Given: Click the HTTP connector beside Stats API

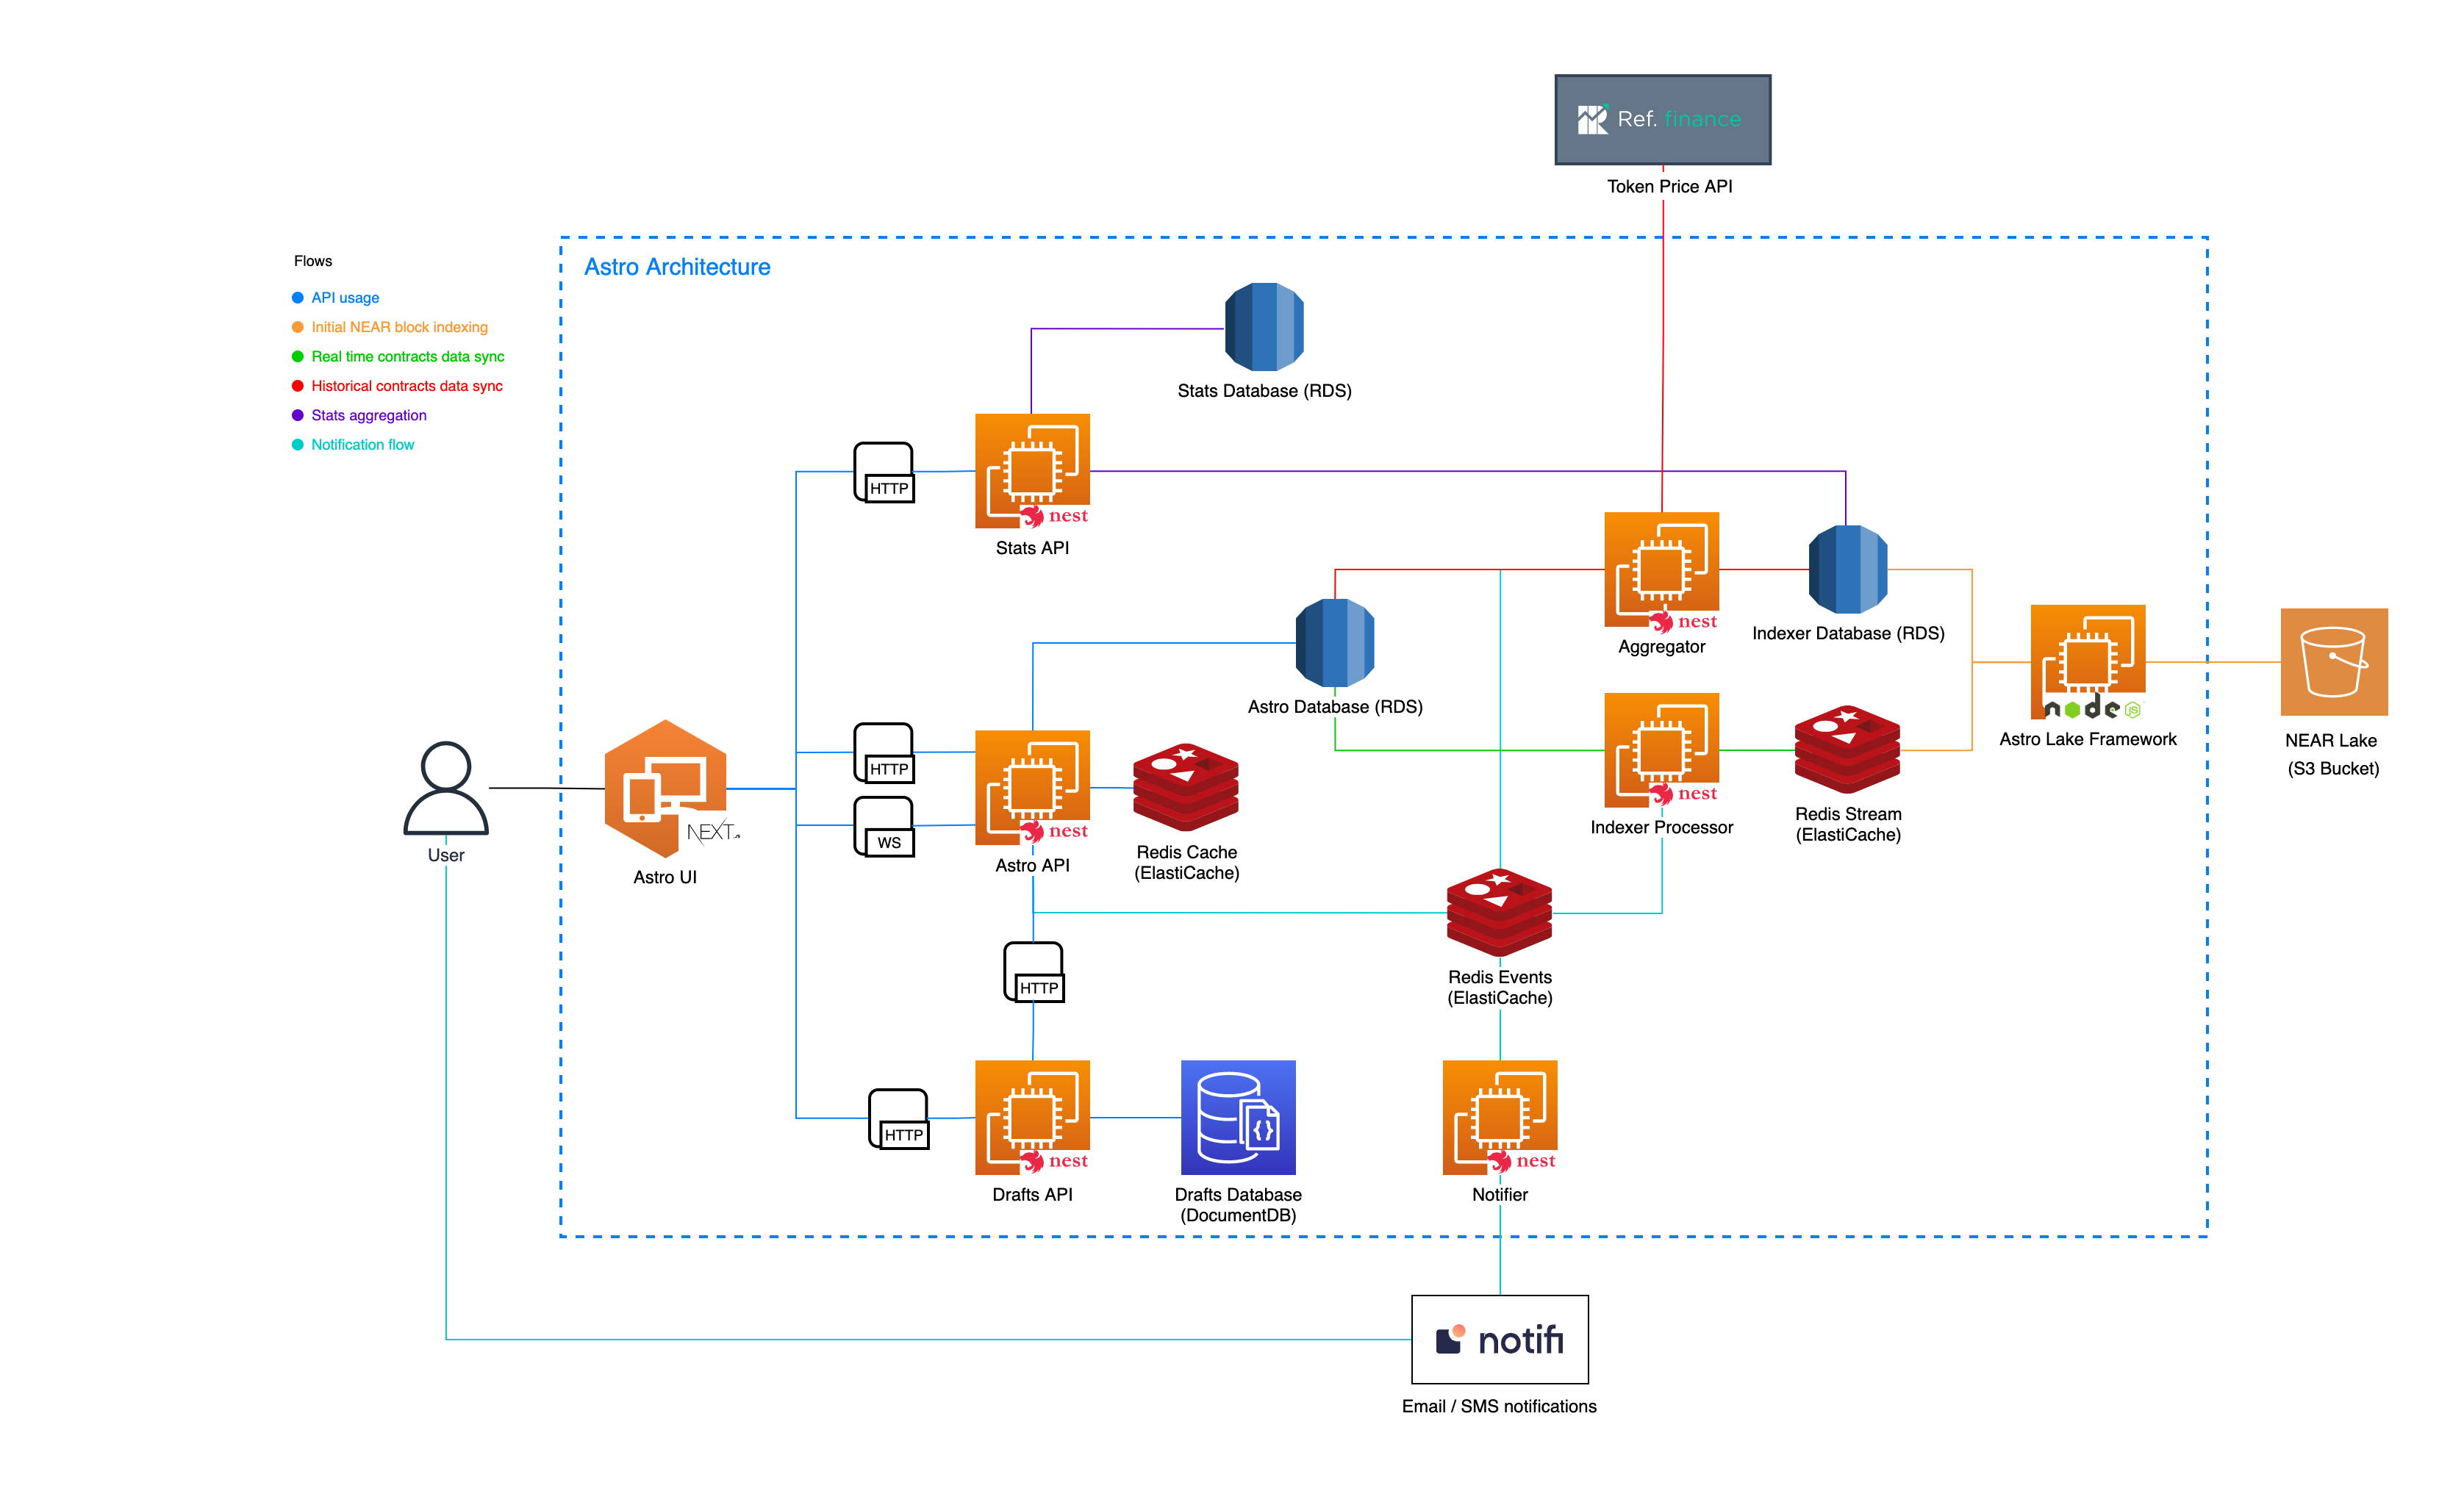Looking at the screenshot, I should coord(884,472).
